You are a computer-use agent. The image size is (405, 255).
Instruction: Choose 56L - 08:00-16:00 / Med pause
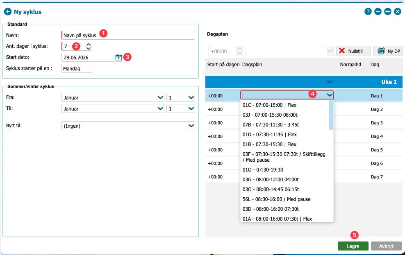click(276, 199)
